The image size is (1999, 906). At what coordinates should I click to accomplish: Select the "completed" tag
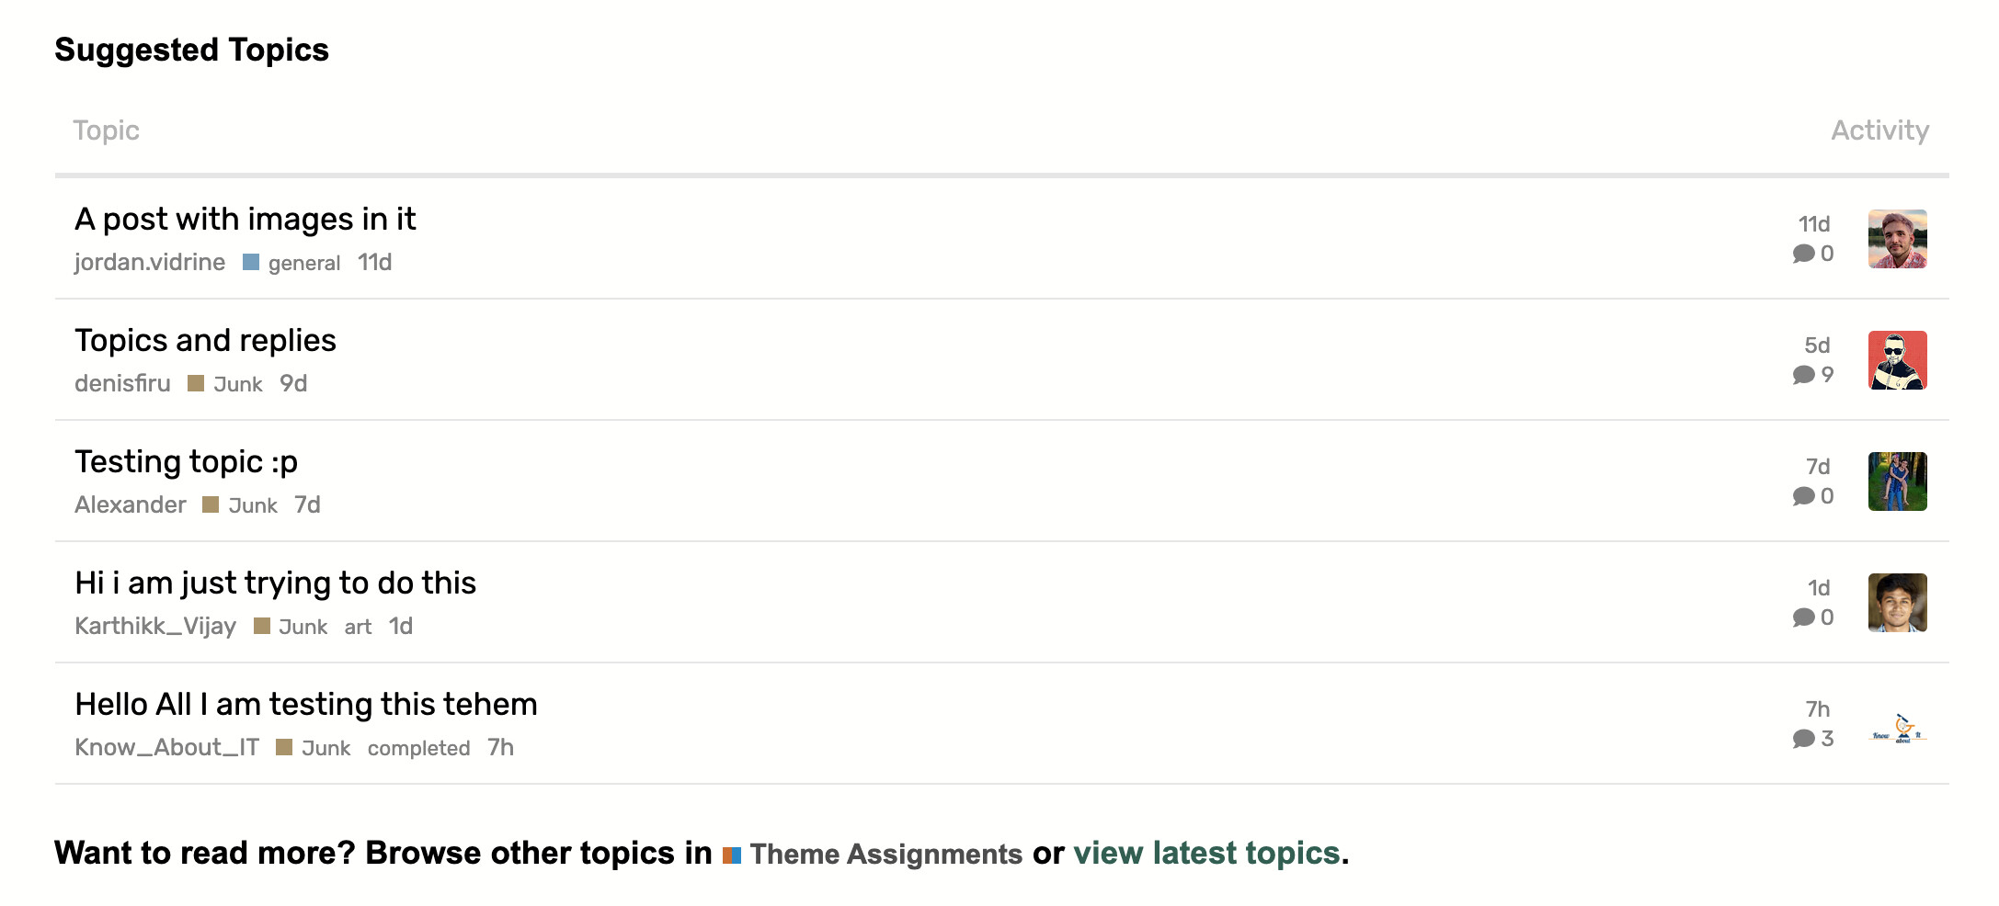pos(418,748)
